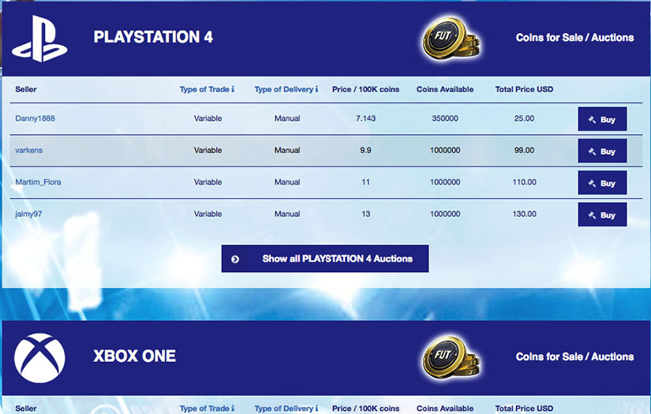The width and height of the screenshot is (651, 414).
Task: Click the Seller header in PlayStation table
Action: click(26, 89)
